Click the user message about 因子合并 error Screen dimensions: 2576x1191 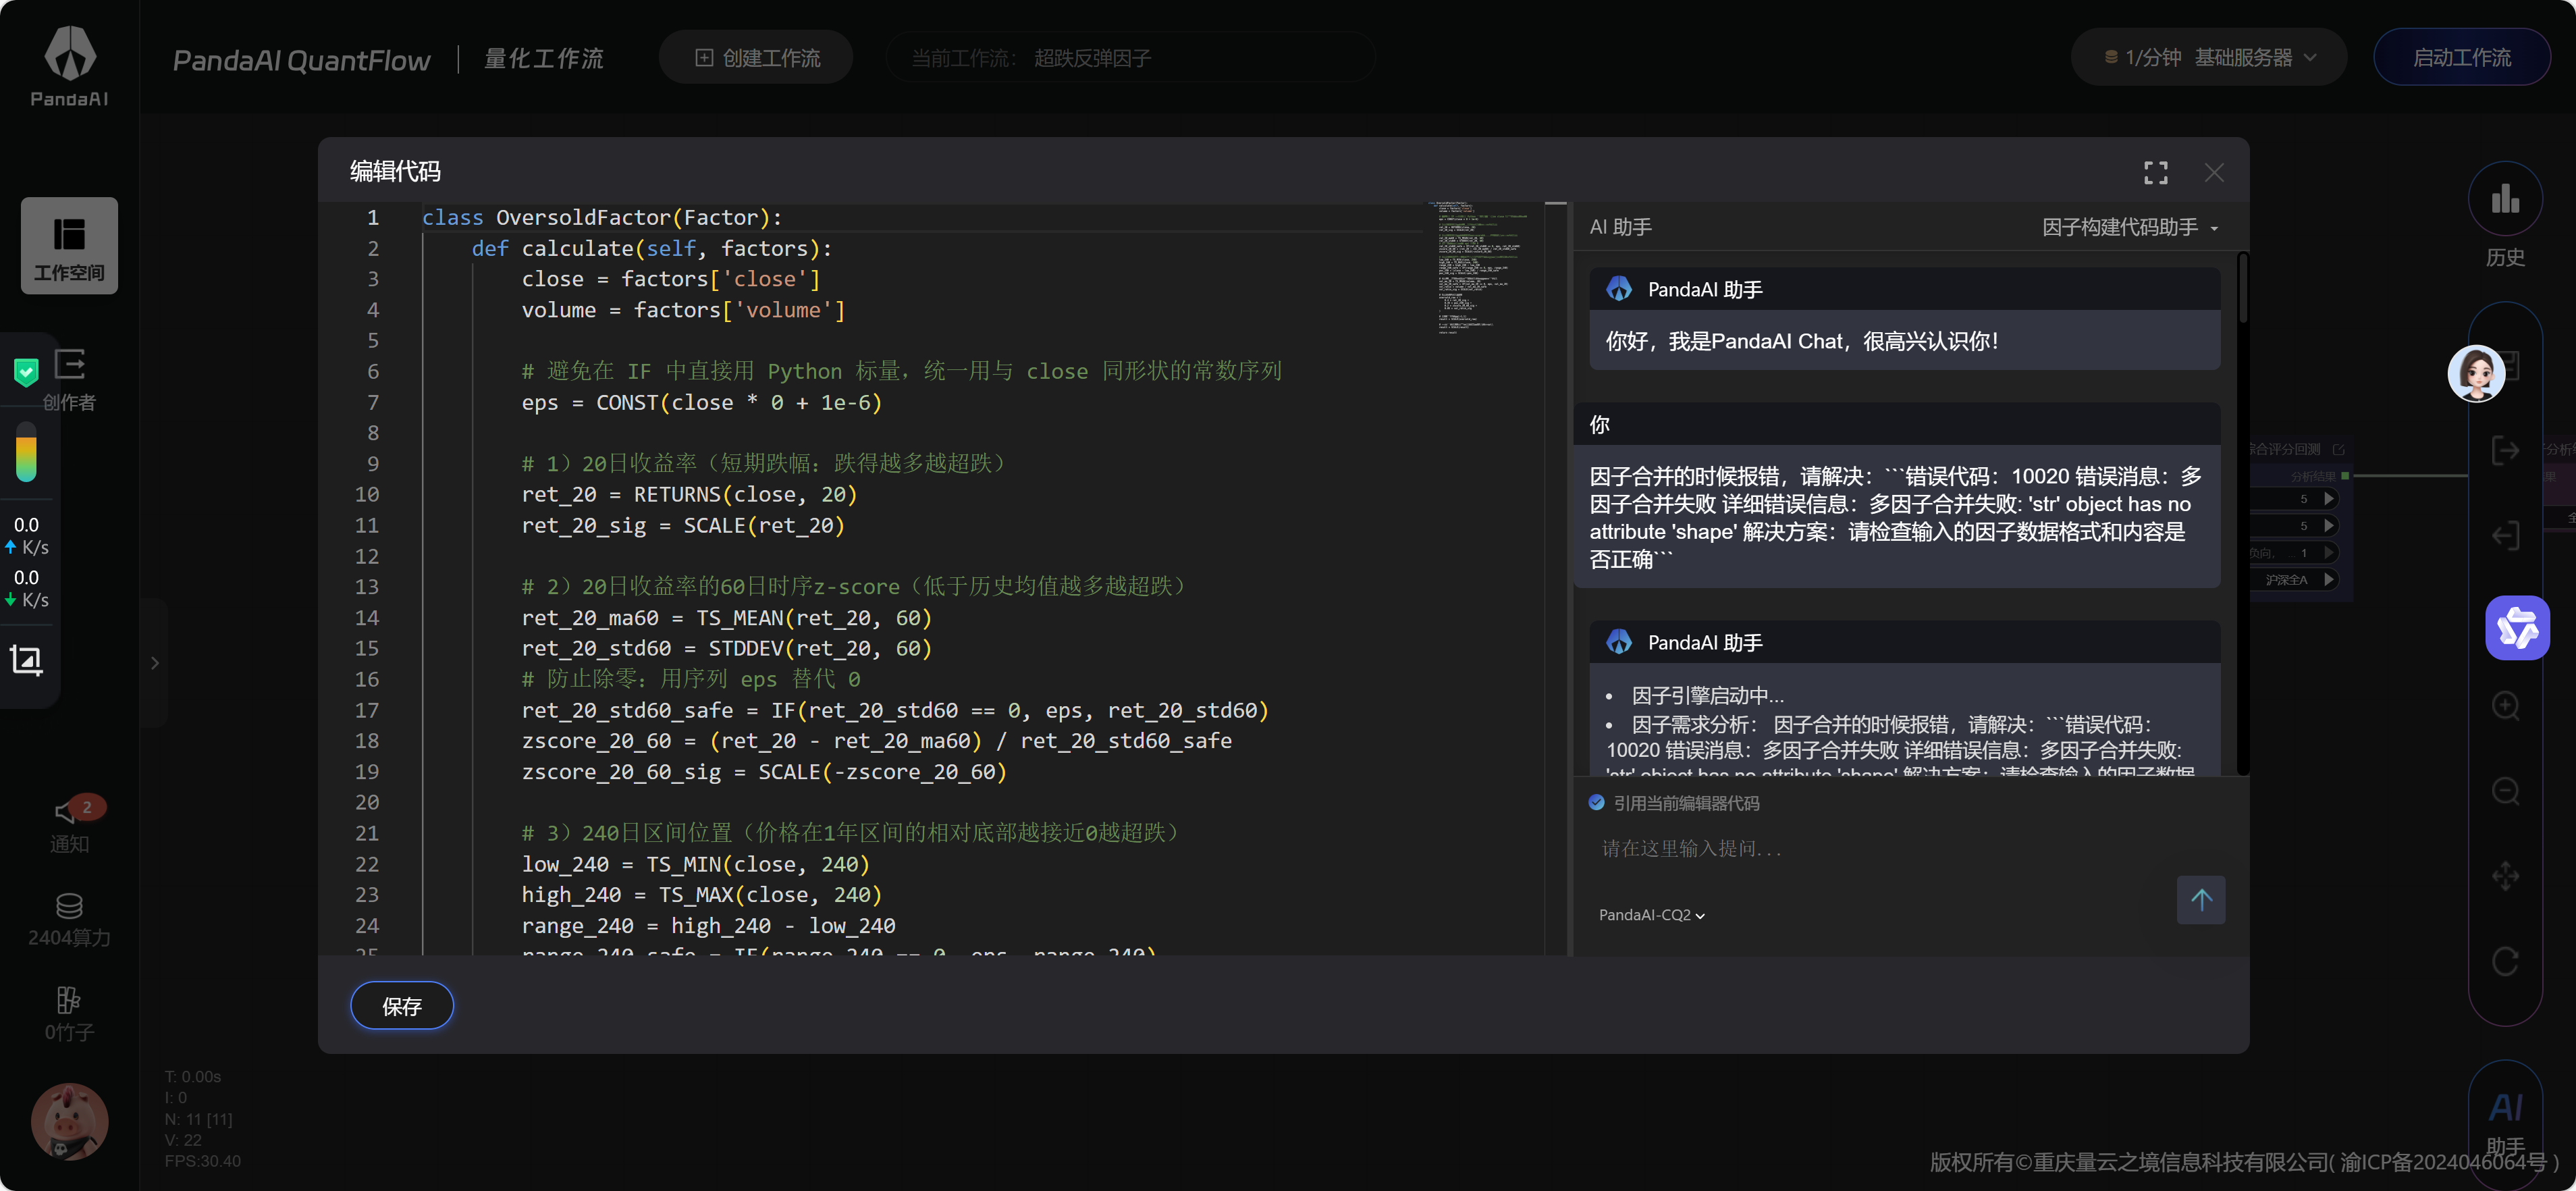(1896, 517)
